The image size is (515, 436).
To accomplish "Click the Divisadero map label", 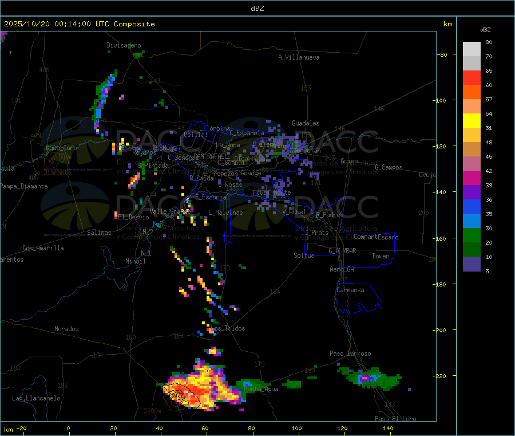I will click(x=124, y=45).
